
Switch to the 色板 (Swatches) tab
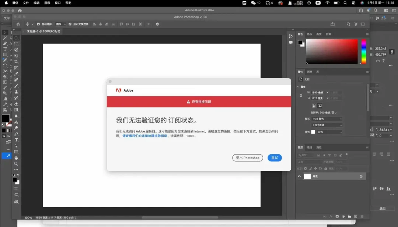click(310, 34)
